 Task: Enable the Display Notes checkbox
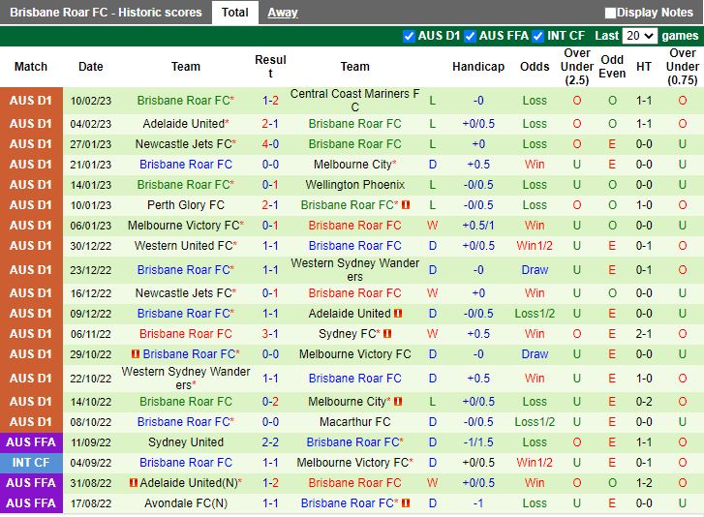(x=610, y=13)
